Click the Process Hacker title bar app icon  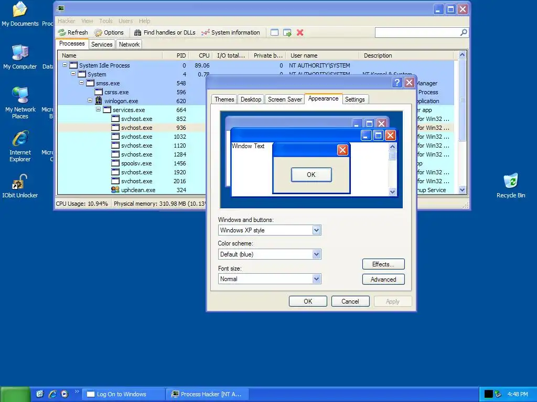[x=61, y=8]
